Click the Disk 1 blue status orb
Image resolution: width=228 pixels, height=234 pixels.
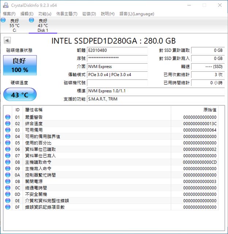[31, 20]
